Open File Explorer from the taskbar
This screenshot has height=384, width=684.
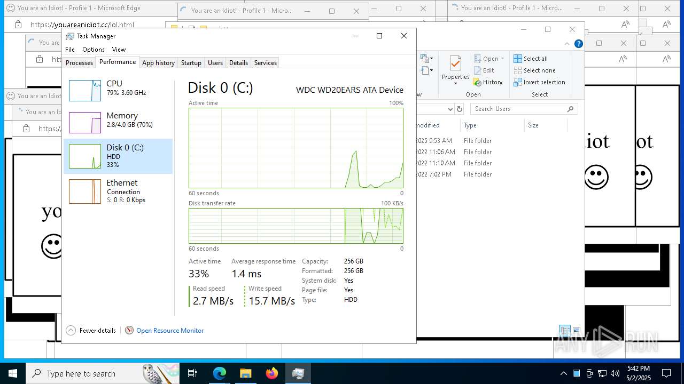click(246, 373)
